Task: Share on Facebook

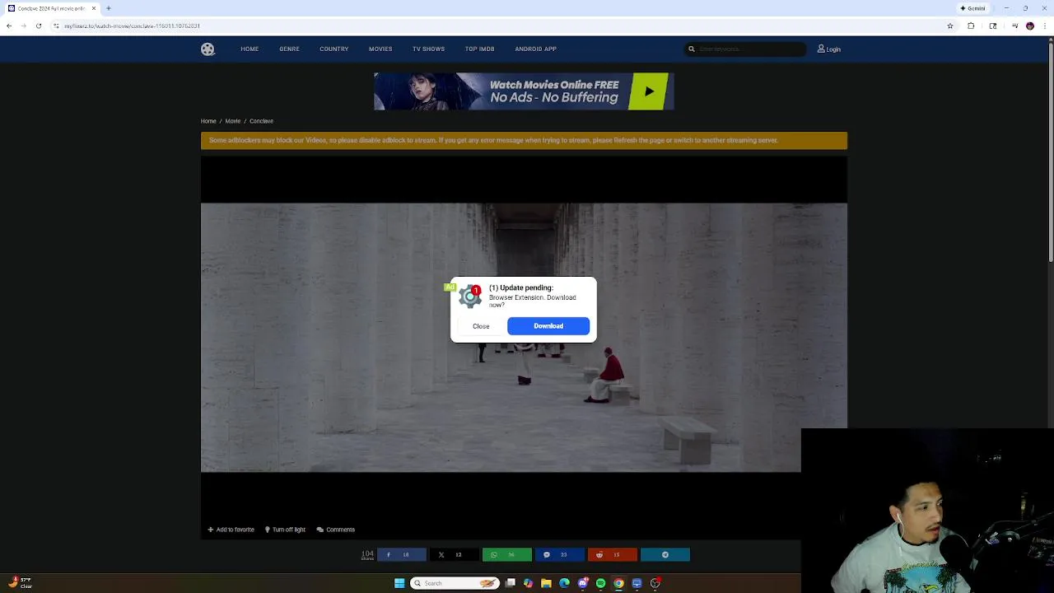Action: pos(402,555)
